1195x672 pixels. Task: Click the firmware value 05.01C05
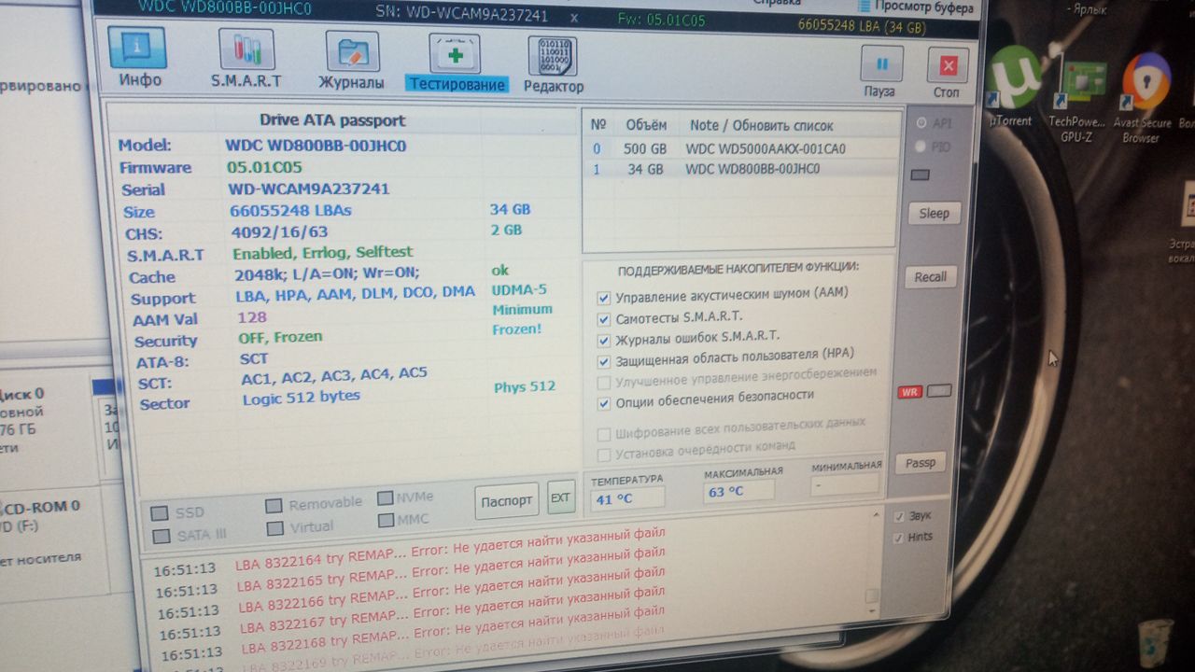coord(265,167)
